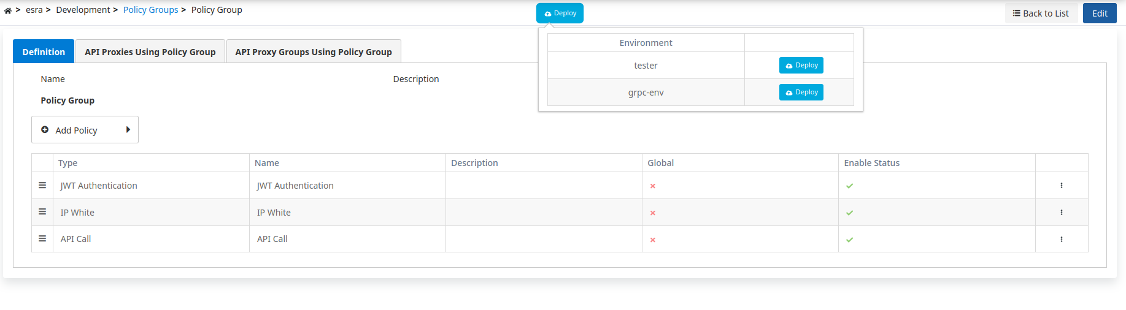Click drag handle for JWT Authentication row
Image resolution: width=1126 pixels, height=310 pixels.
pos(42,185)
